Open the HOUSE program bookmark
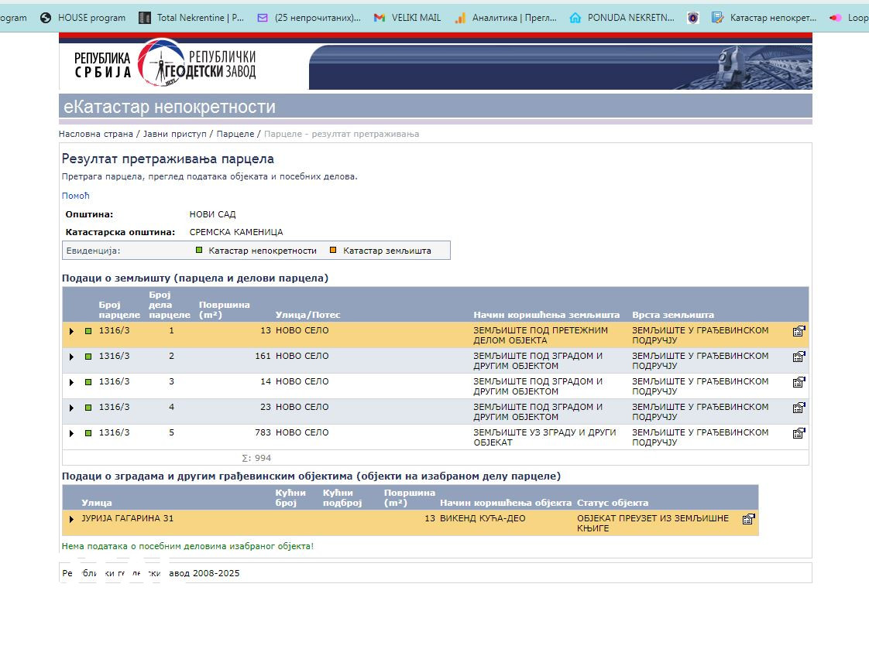Image resolution: width=869 pixels, height=659 pixels. pyautogui.click(x=83, y=18)
